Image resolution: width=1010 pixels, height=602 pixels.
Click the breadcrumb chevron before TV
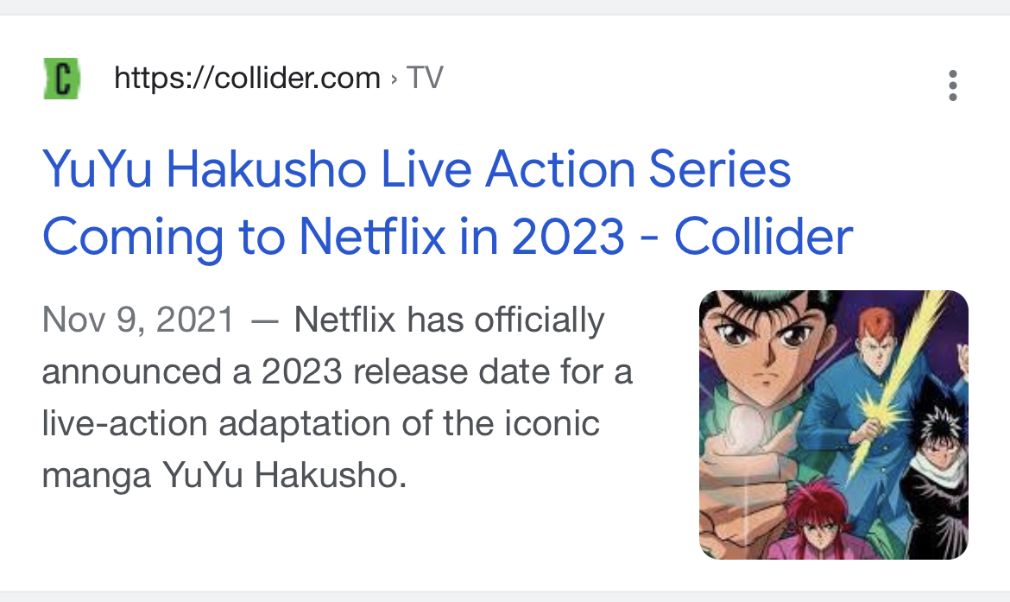(394, 79)
